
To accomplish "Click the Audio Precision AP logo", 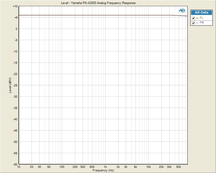I will (182, 10).
